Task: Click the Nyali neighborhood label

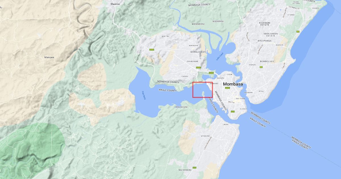Action: 261,91
